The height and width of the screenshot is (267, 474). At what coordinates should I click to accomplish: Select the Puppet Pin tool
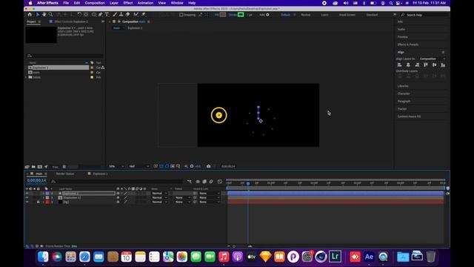[143, 15]
